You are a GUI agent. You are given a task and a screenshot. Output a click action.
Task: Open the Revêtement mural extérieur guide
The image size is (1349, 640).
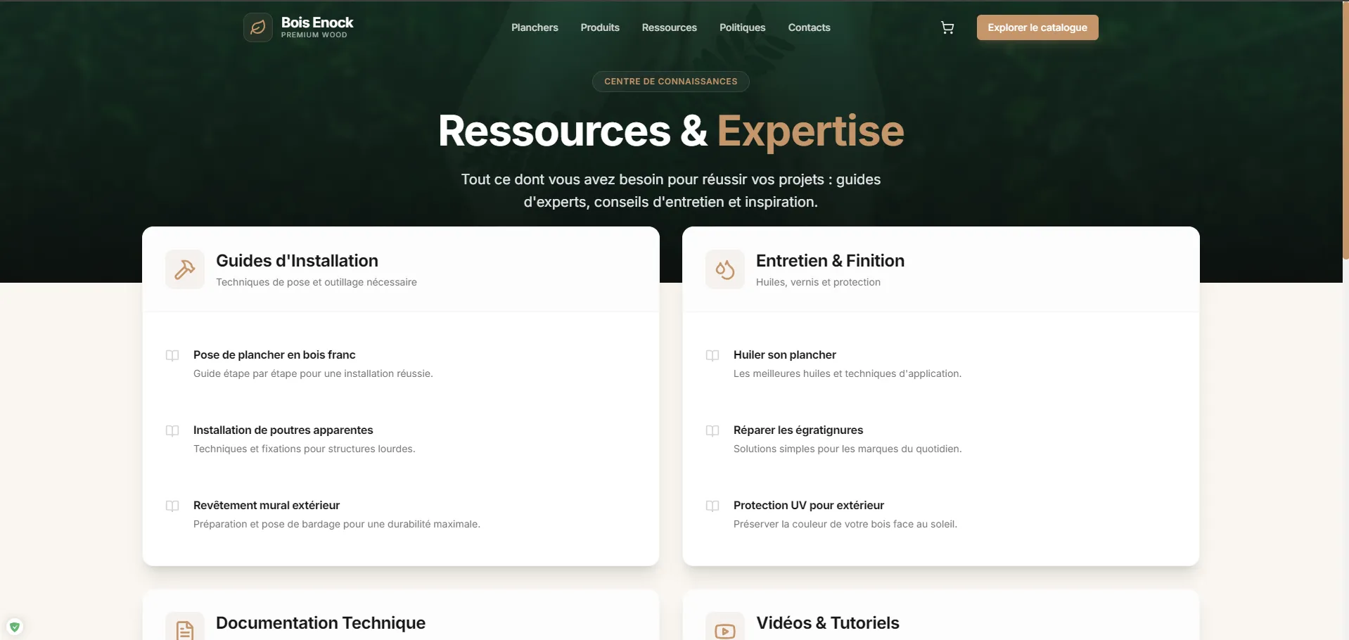click(x=266, y=505)
